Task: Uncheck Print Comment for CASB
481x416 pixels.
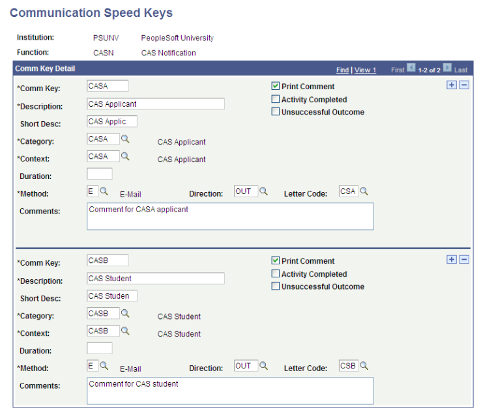Action: [276, 260]
